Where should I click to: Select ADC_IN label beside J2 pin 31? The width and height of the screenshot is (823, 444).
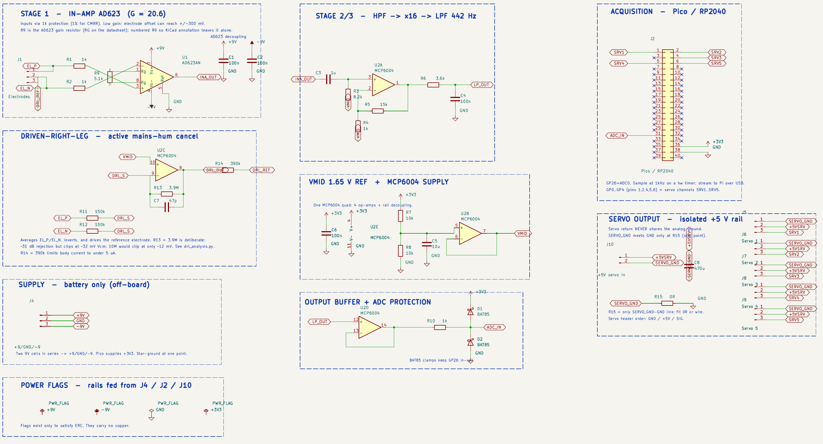617,136
